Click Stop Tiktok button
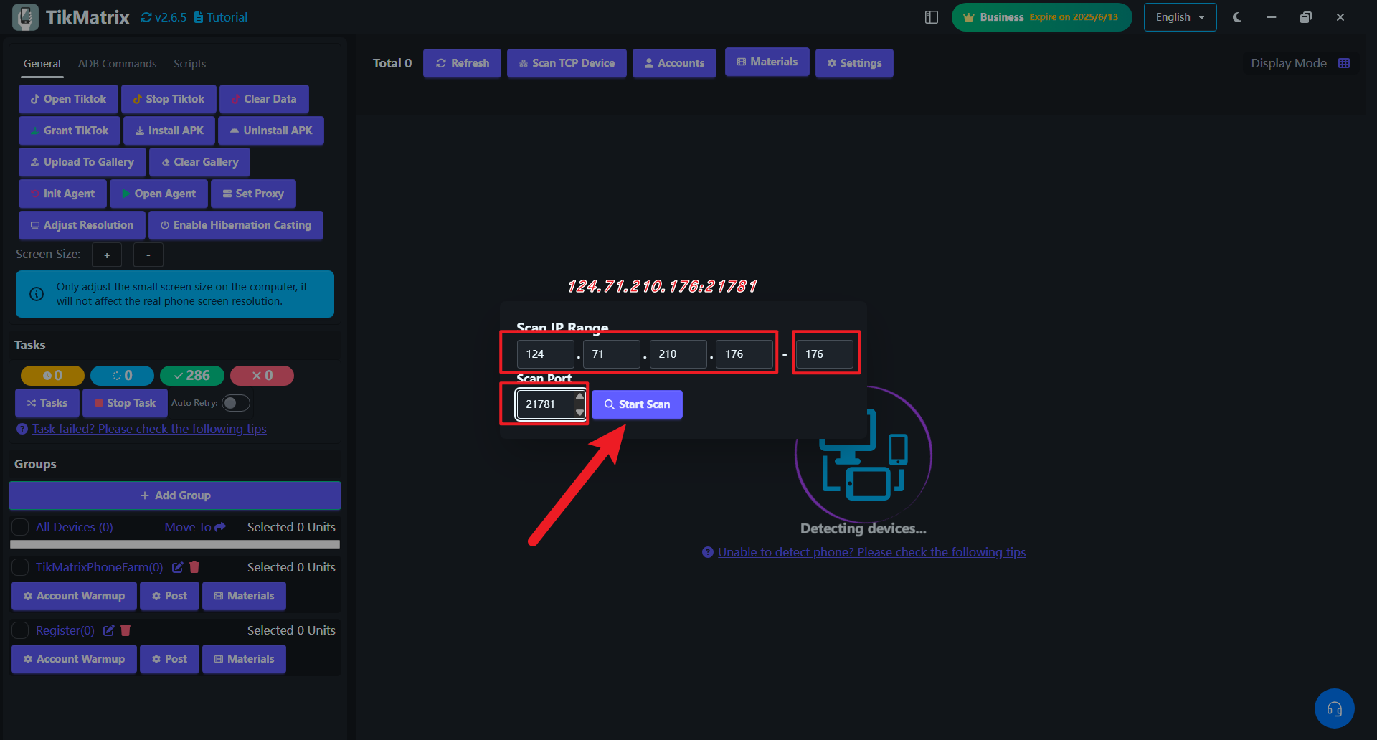 tap(169, 99)
